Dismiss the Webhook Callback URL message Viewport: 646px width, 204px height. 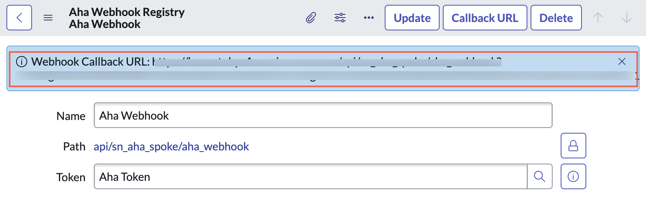click(622, 61)
